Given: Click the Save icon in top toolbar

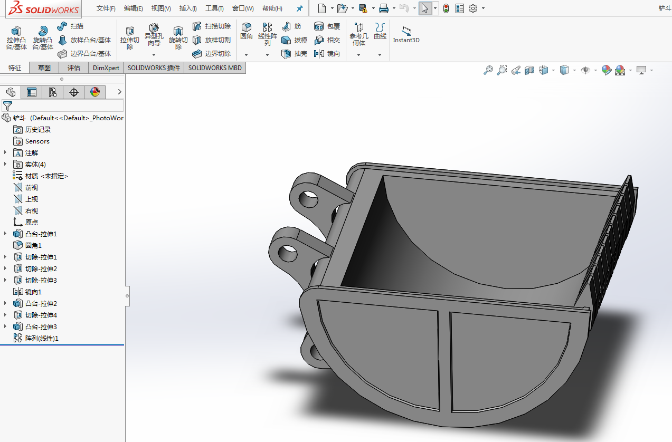Looking at the screenshot, I should (x=363, y=8).
